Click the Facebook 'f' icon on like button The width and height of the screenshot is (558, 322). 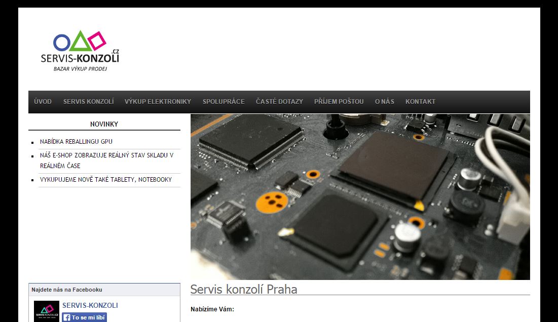click(66, 317)
